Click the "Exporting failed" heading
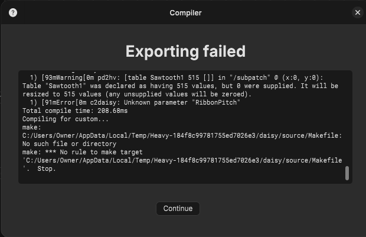The height and width of the screenshot is (237, 366). pos(185,51)
